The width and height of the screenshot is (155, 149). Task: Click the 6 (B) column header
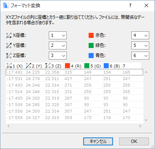(x=112, y=66)
